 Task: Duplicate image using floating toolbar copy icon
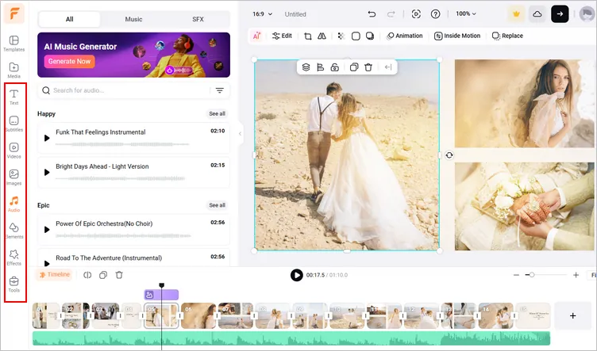click(x=354, y=67)
